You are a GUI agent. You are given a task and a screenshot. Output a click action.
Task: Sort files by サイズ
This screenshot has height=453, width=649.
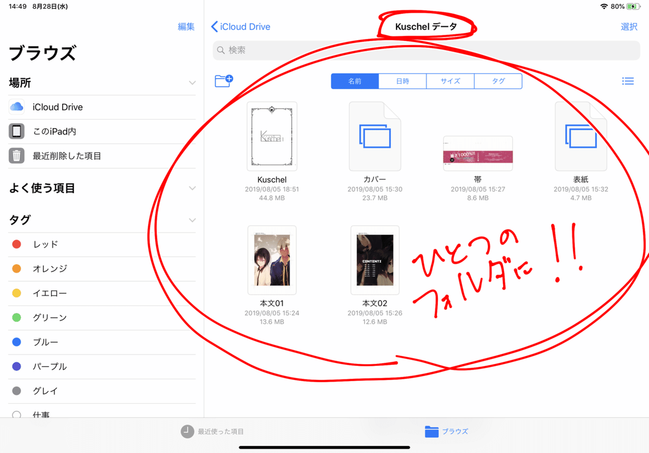pyautogui.click(x=450, y=81)
